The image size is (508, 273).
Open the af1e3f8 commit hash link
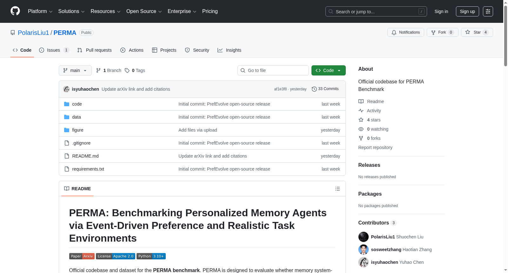(x=280, y=89)
